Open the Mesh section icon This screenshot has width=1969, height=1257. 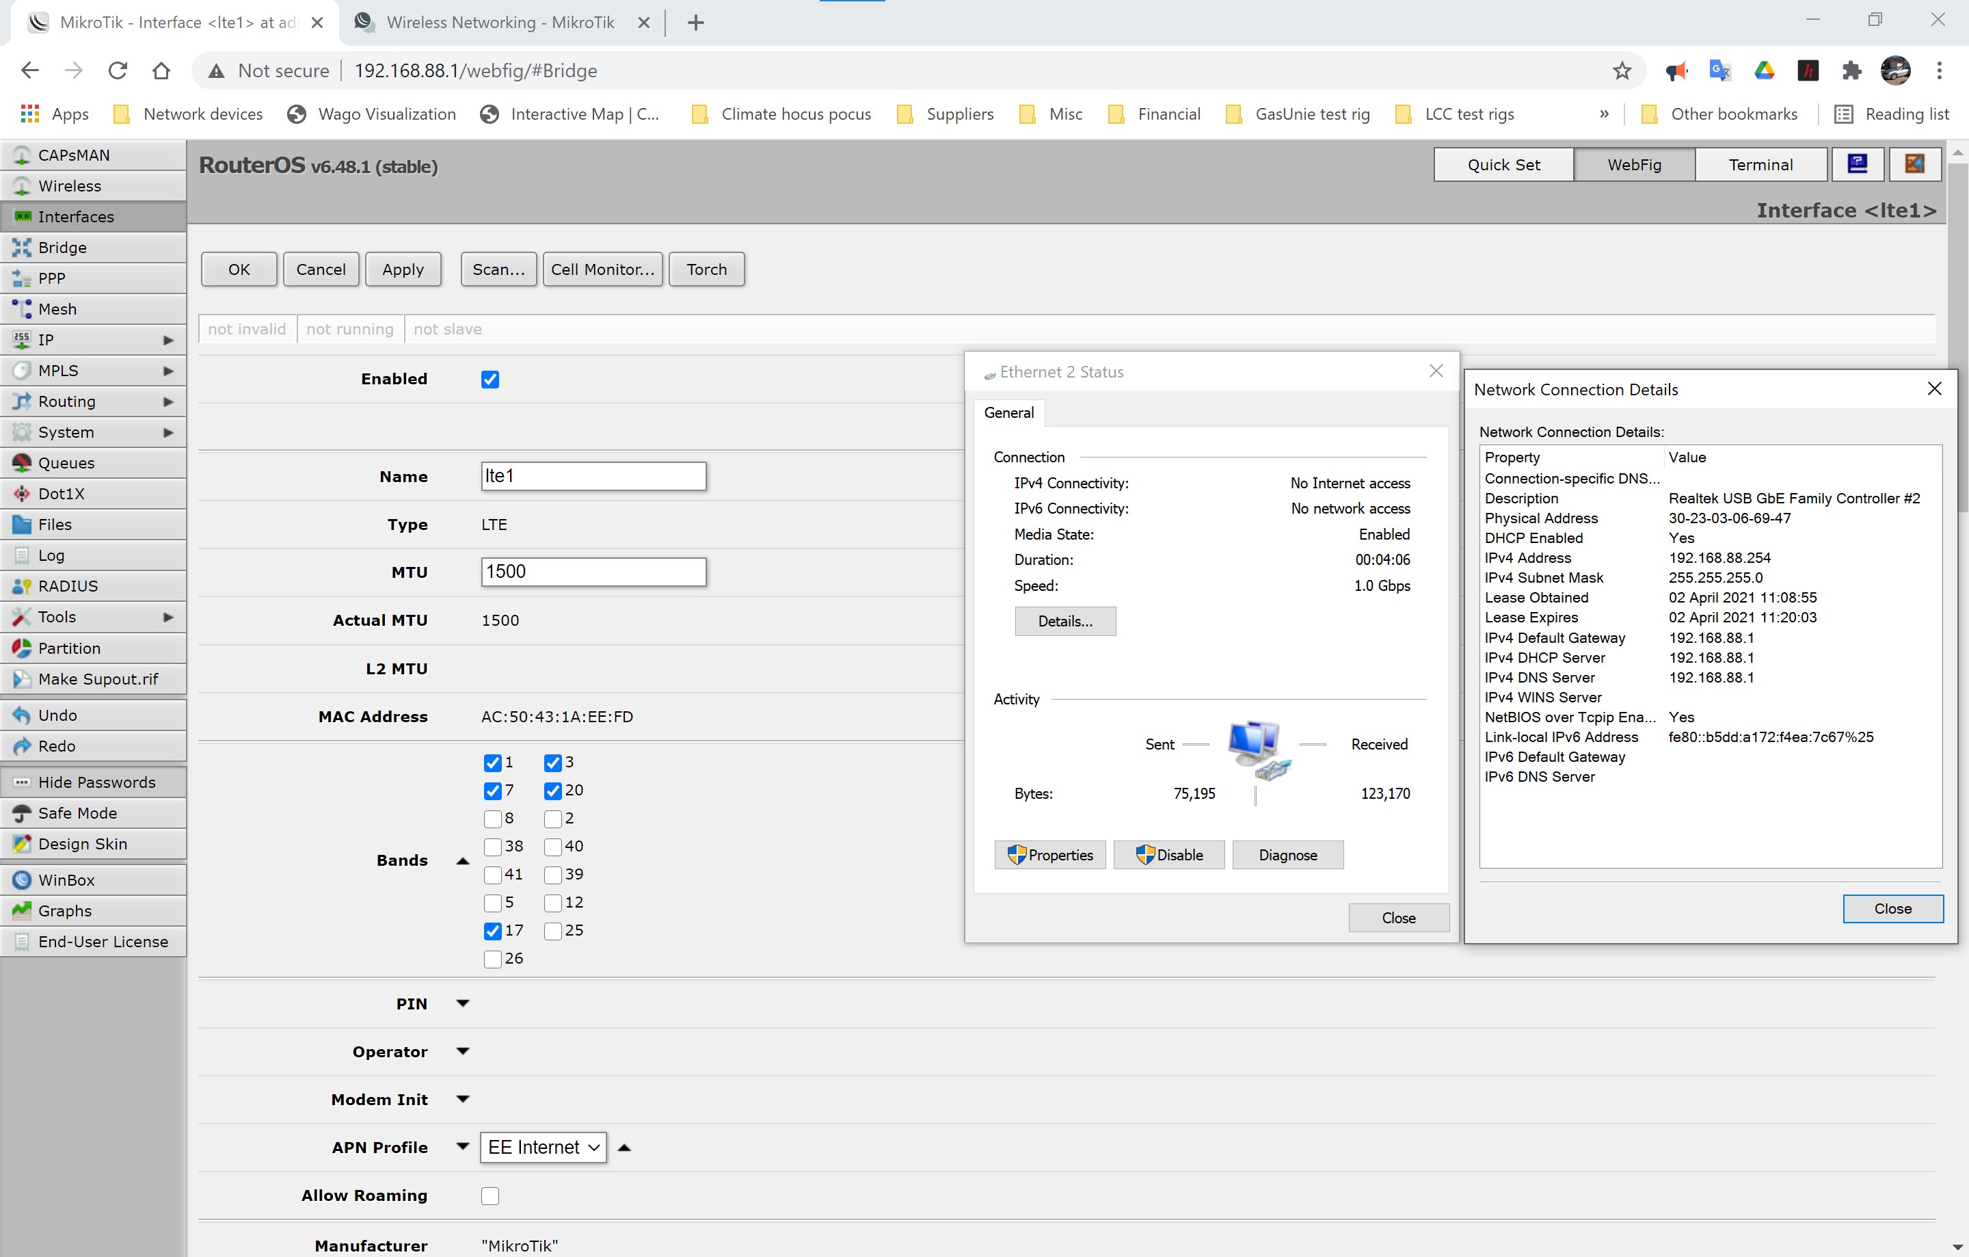[x=22, y=309]
